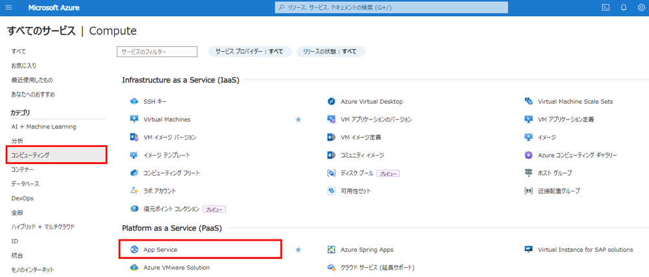Select the コンピューティング category
Screen dimensions: 649x277
click(57, 154)
